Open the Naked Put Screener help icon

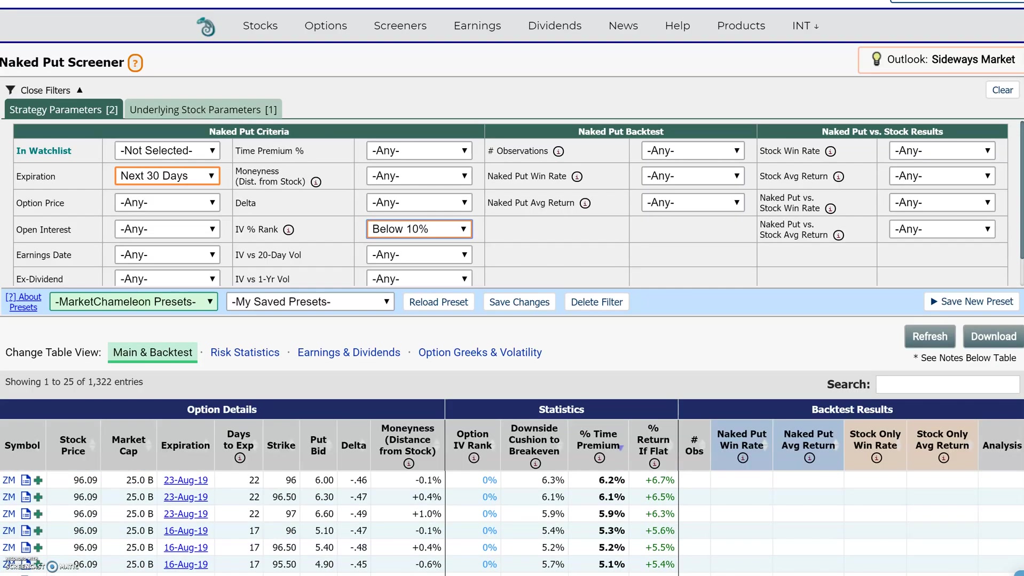135,63
